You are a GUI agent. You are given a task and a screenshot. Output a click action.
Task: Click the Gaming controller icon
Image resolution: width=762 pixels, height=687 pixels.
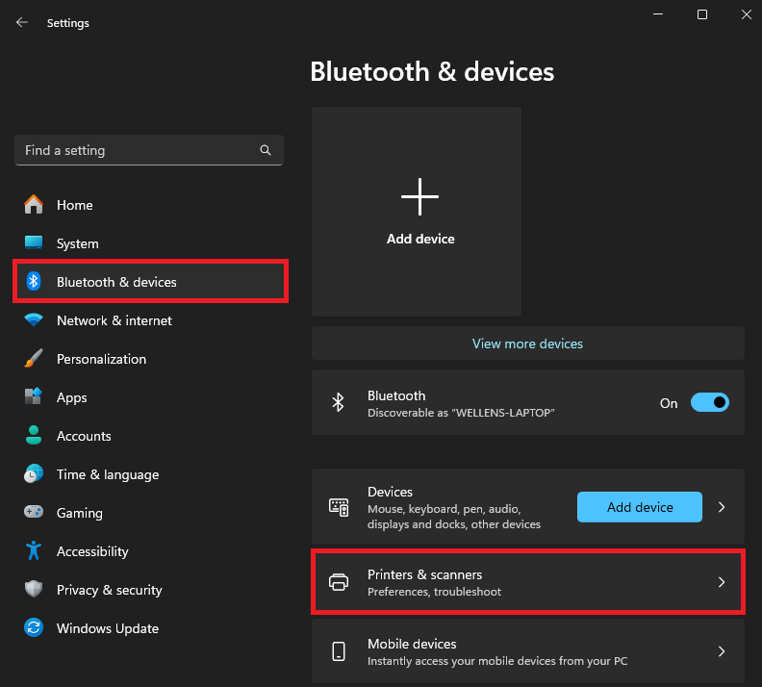pos(34,512)
